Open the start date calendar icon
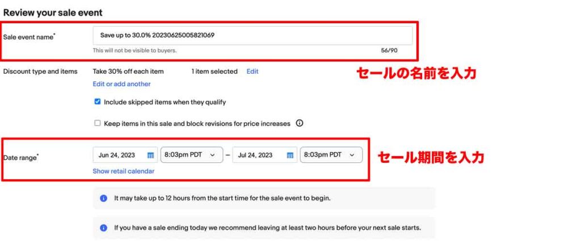Image resolution: width=581 pixels, height=252 pixels. click(x=150, y=156)
